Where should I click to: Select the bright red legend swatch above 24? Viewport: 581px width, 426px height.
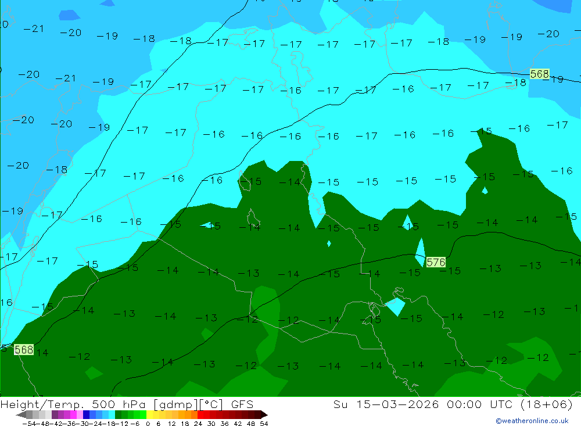200,414
